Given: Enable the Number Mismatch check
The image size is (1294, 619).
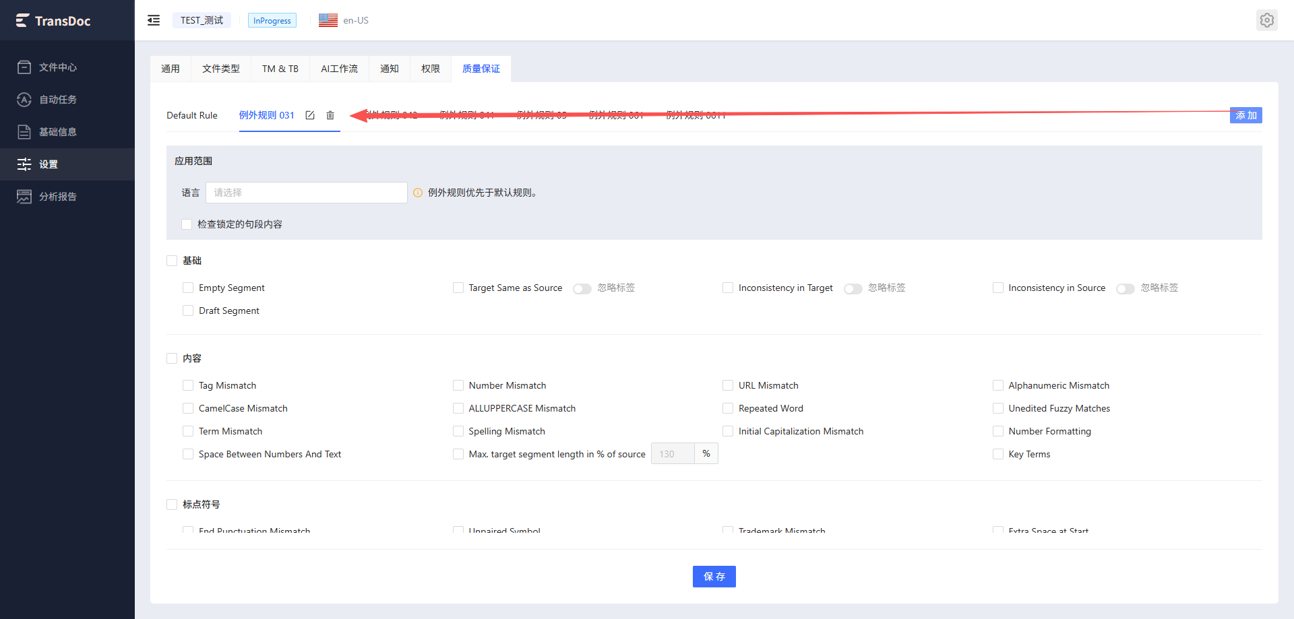Looking at the screenshot, I should click(x=458, y=385).
